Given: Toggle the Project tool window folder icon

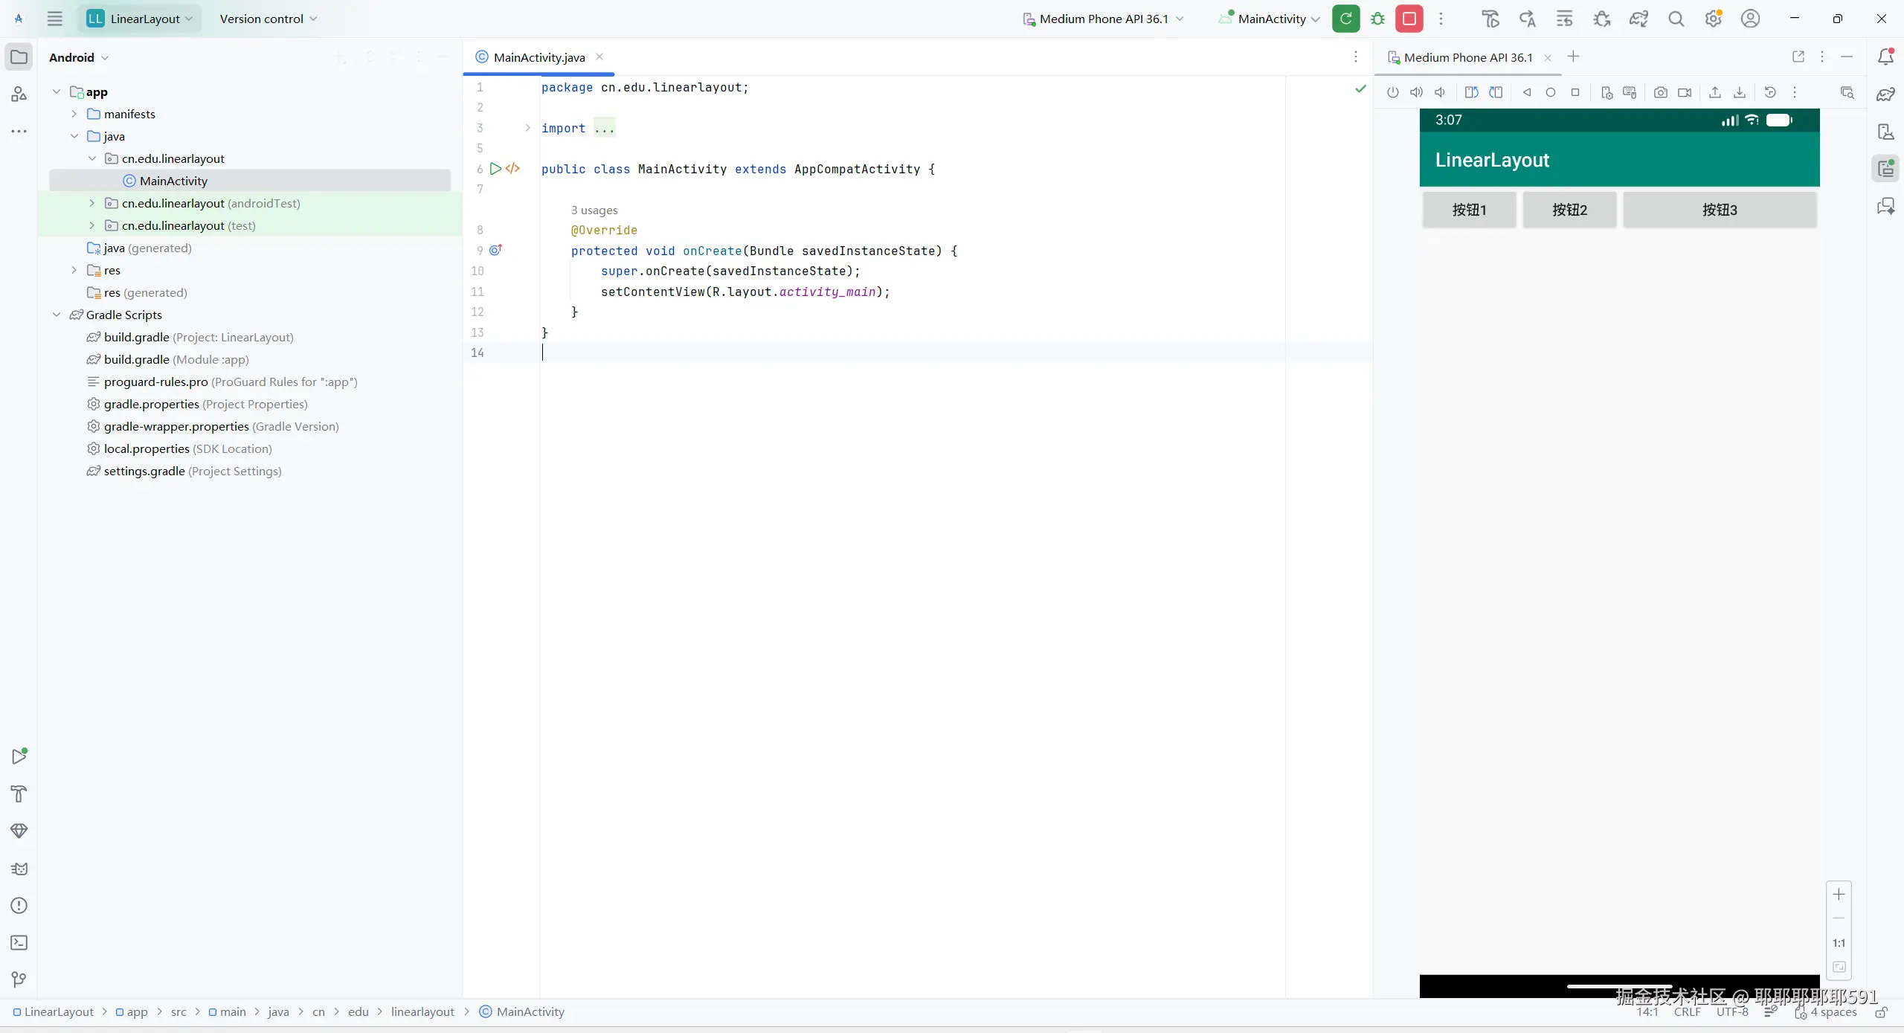Looking at the screenshot, I should point(19,57).
